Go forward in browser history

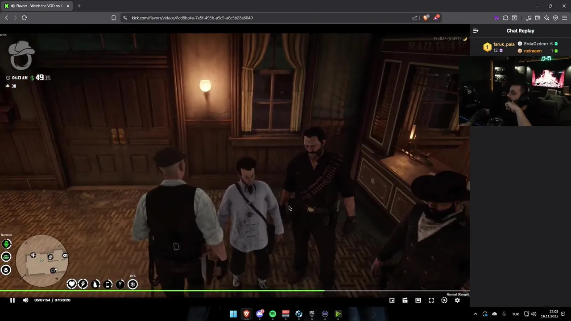[x=15, y=18]
